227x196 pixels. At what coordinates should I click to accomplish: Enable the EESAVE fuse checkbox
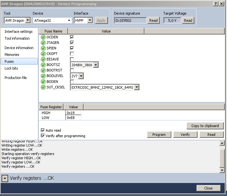[72, 59]
